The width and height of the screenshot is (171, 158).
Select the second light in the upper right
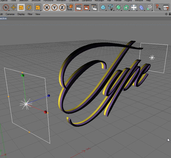point(152,58)
